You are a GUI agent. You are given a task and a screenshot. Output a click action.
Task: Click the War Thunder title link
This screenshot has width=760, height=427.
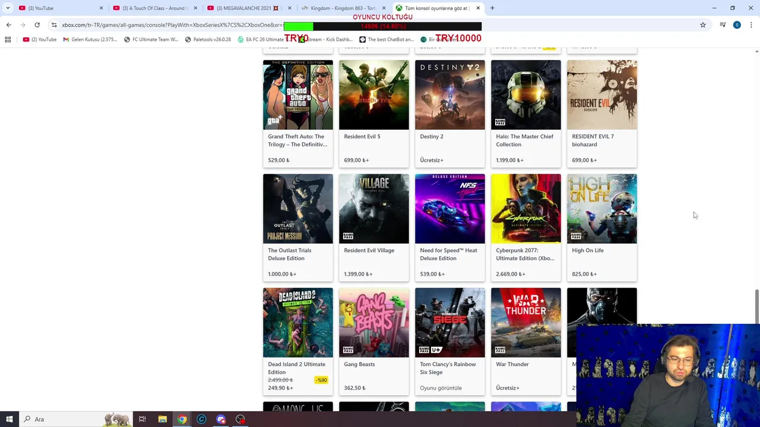click(512, 364)
